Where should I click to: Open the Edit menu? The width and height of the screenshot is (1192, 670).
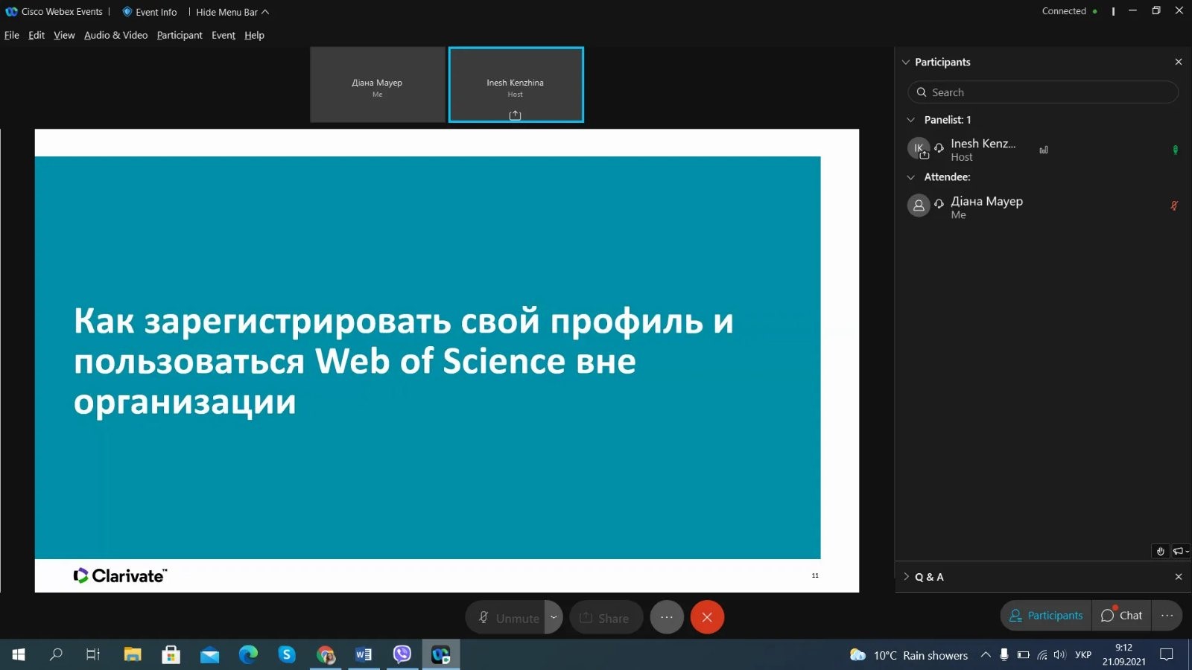click(x=37, y=35)
